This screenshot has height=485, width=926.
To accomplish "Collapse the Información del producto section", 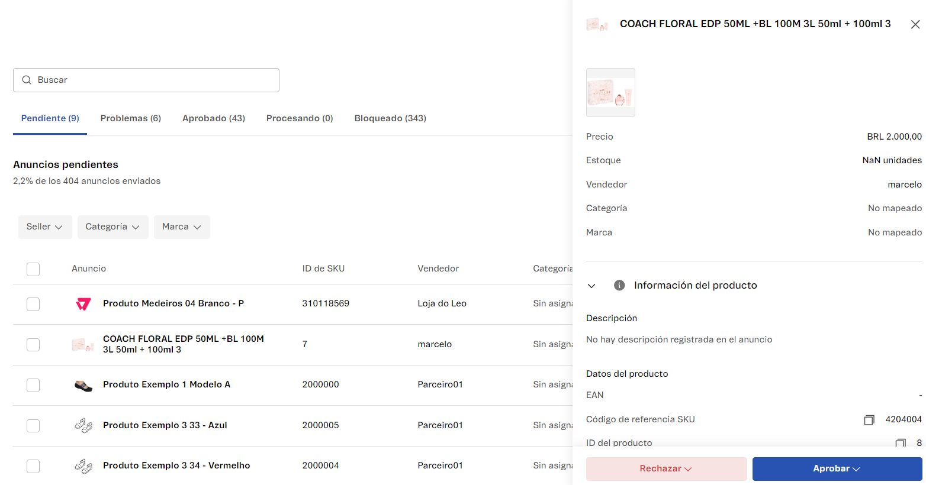I will pos(591,286).
